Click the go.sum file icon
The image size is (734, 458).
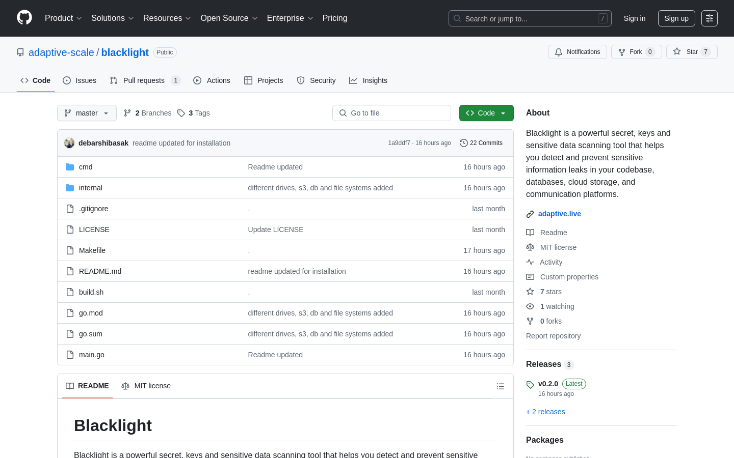tap(70, 334)
